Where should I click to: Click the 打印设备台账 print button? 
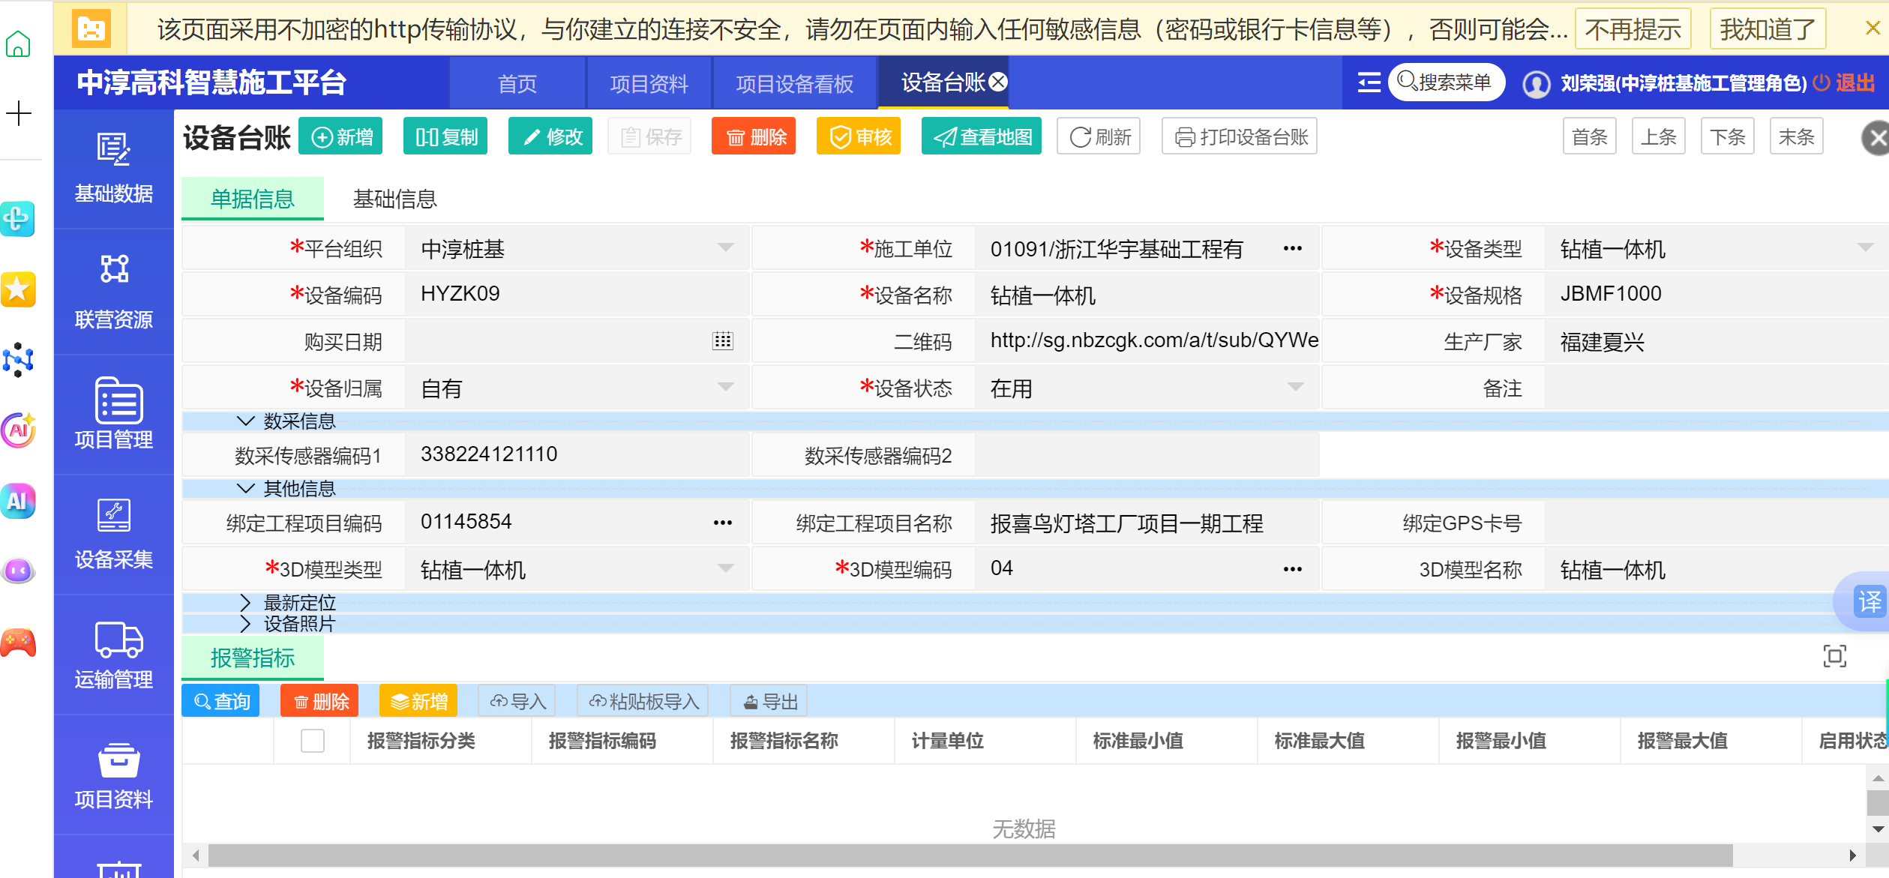(1239, 136)
